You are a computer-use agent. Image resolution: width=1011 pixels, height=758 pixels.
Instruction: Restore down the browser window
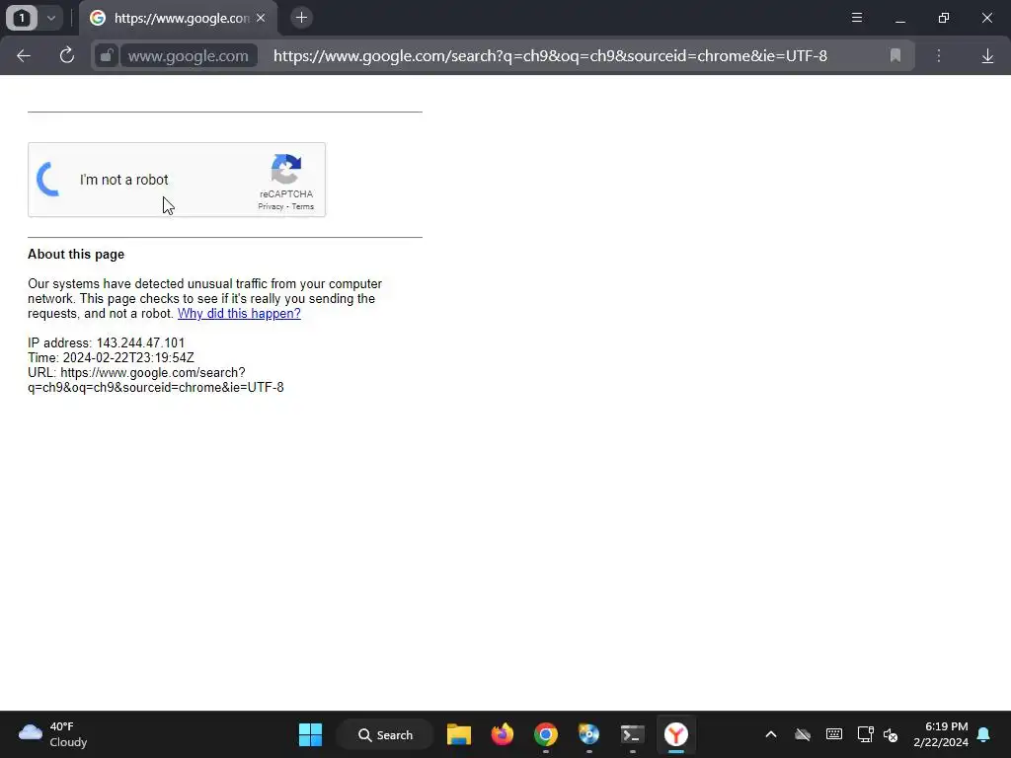943,18
